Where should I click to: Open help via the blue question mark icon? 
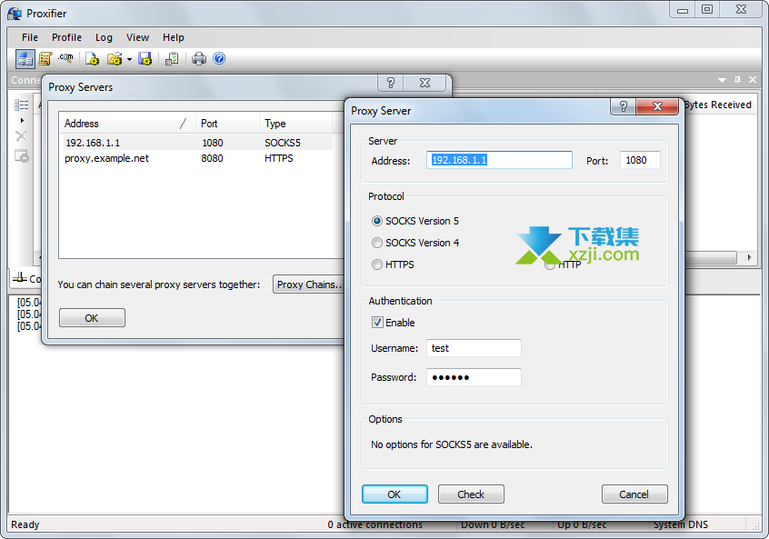(219, 58)
